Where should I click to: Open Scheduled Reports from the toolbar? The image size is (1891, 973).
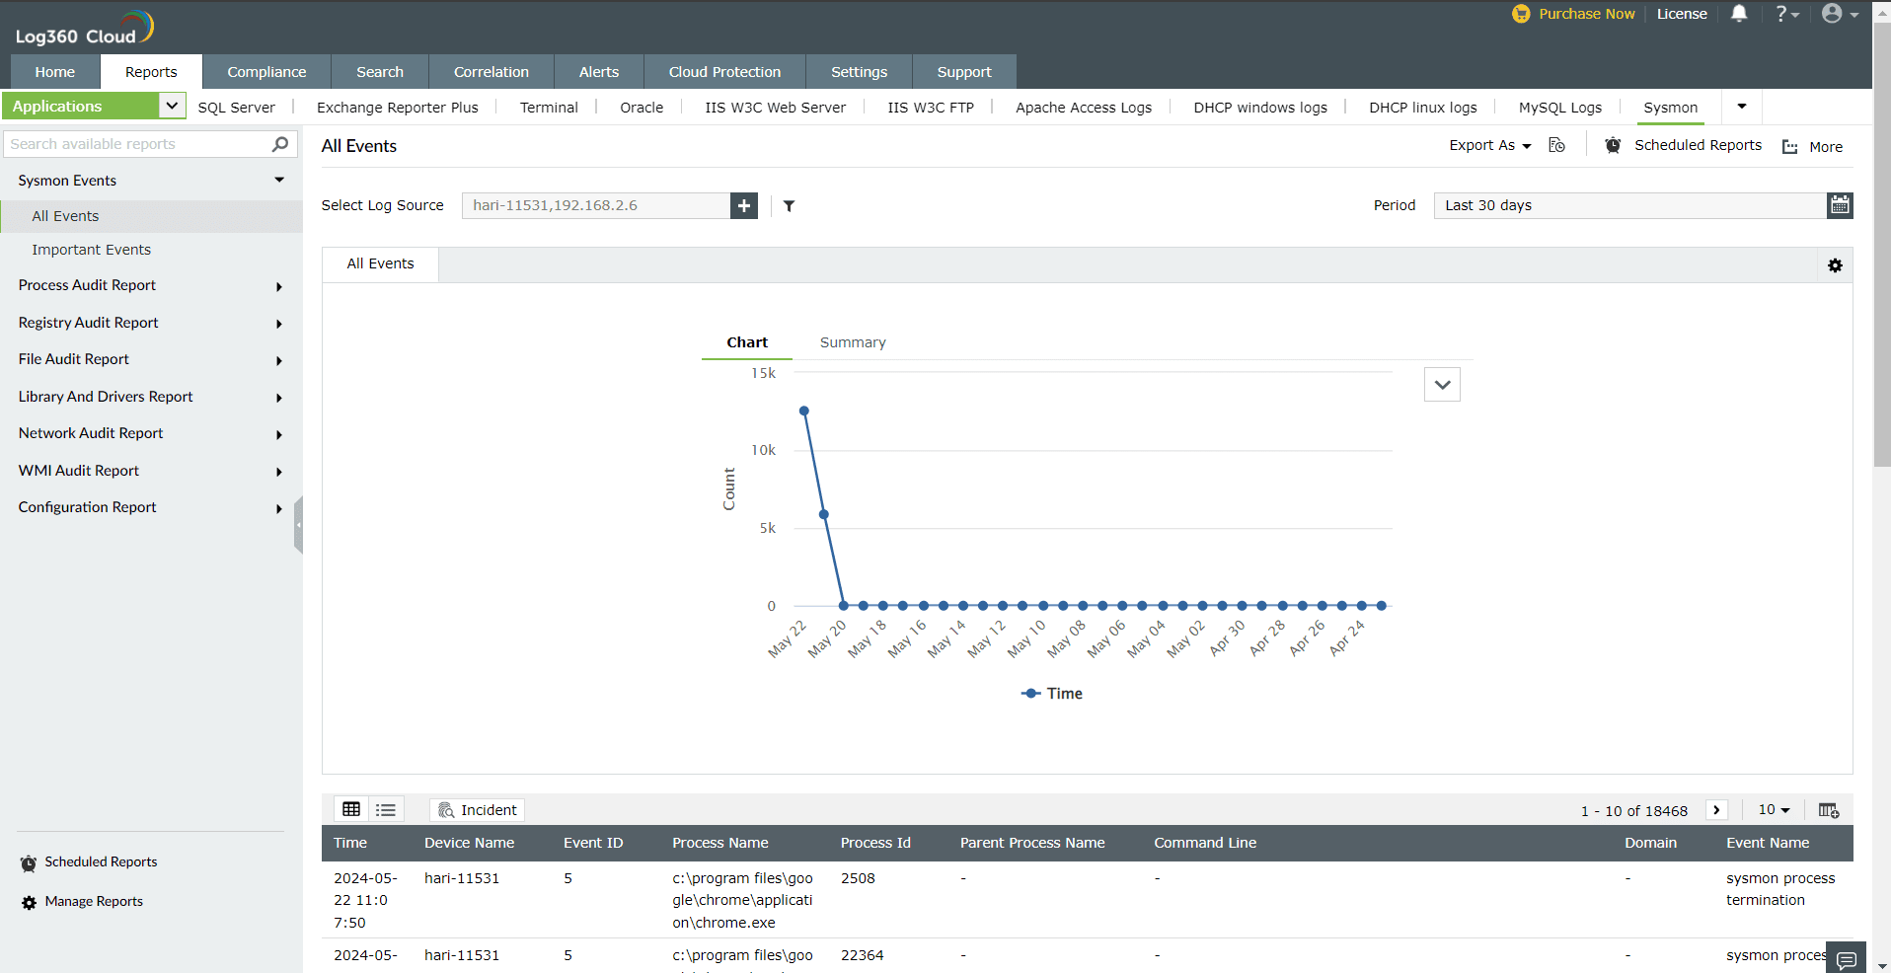pyautogui.click(x=1698, y=145)
